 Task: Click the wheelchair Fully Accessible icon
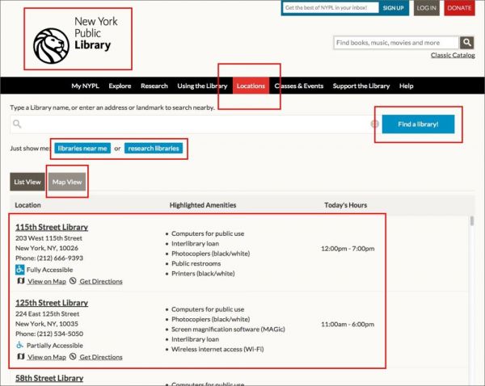point(20,269)
